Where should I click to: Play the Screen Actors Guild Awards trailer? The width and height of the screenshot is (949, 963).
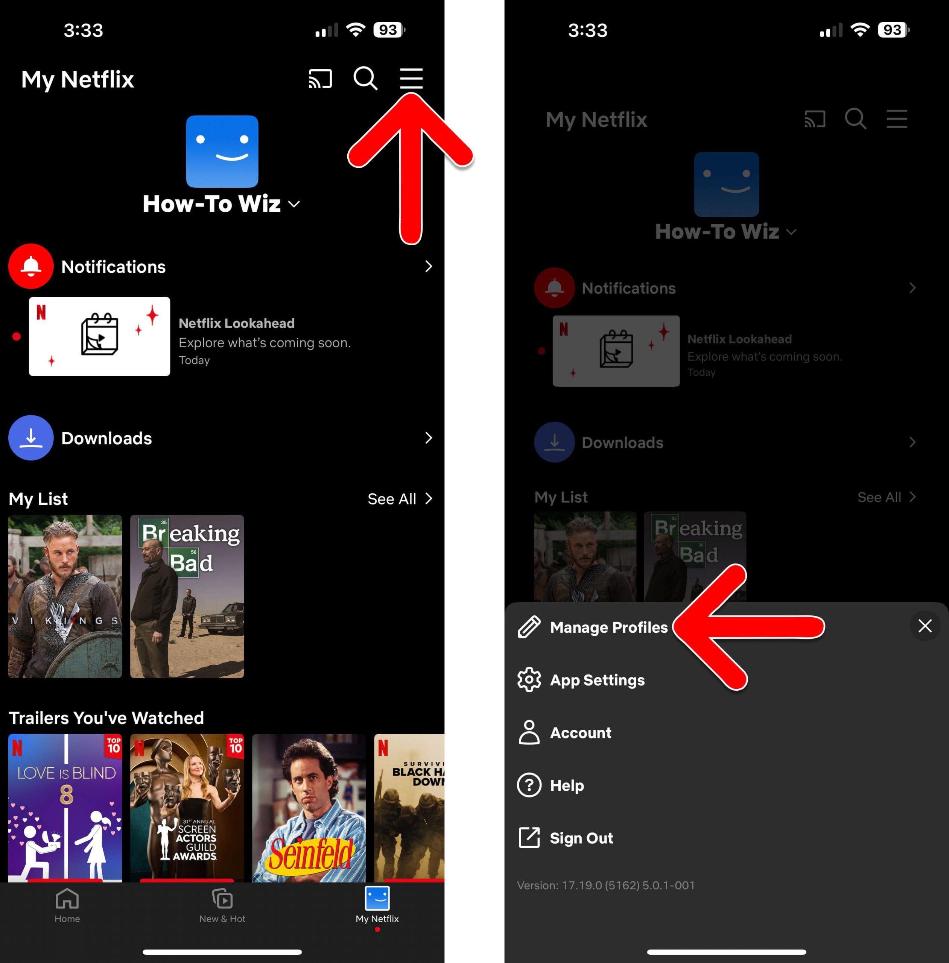[x=187, y=808]
